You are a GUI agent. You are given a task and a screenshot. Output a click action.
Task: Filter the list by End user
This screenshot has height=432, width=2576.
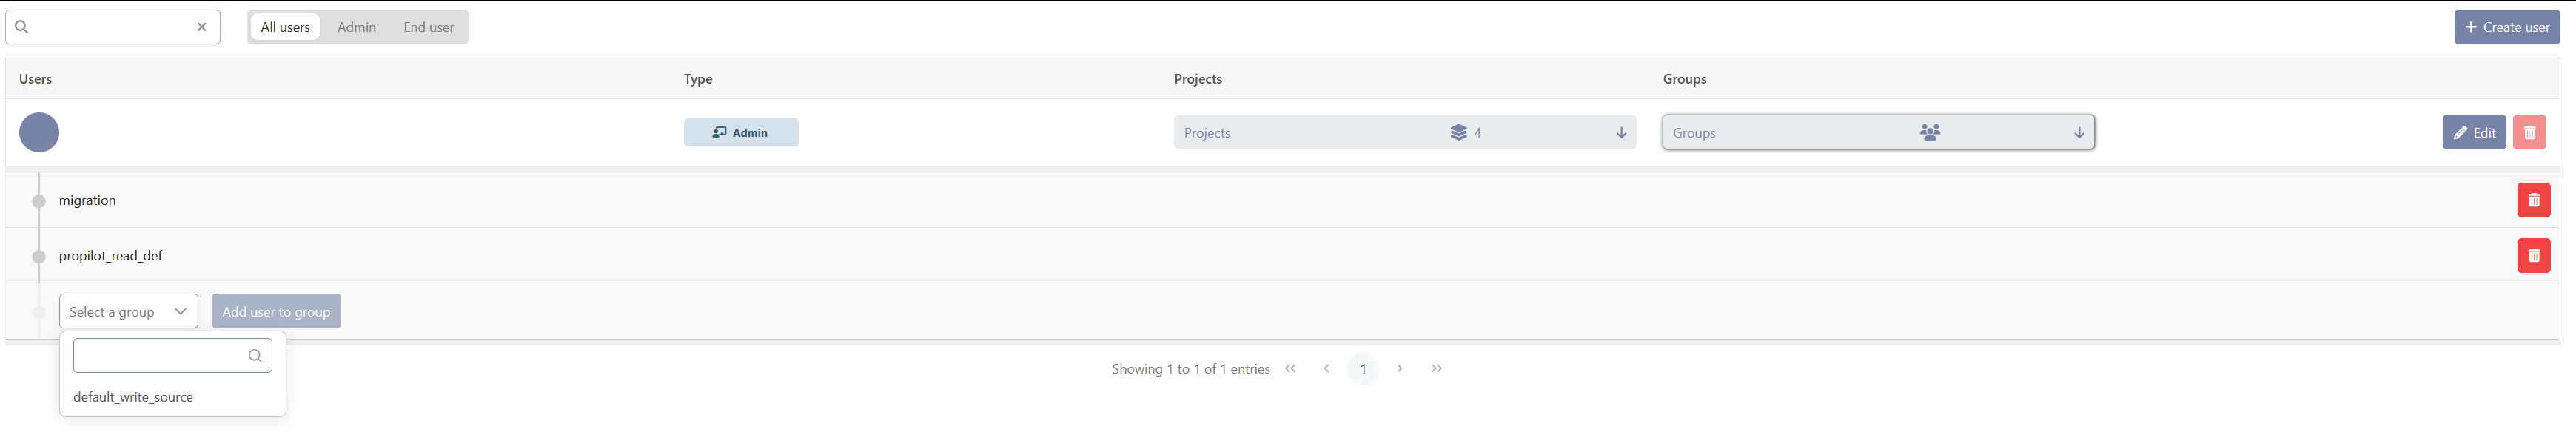[x=428, y=27]
